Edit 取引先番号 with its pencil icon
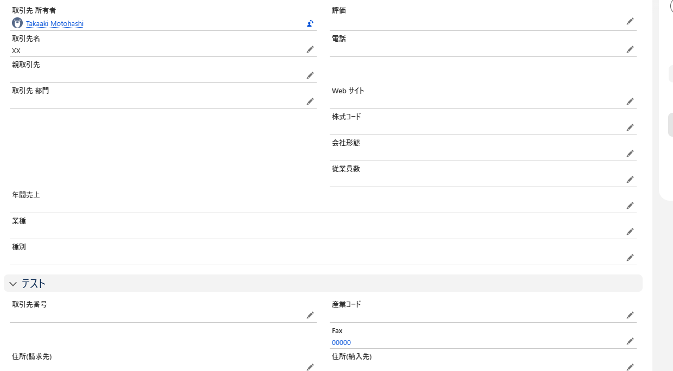The width and height of the screenshot is (673, 371). [x=310, y=315]
